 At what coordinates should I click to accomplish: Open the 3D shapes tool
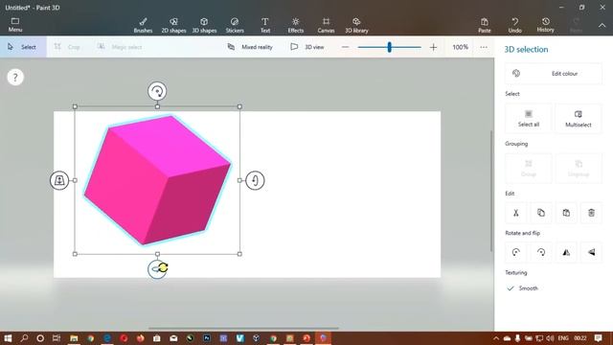tap(204, 25)
